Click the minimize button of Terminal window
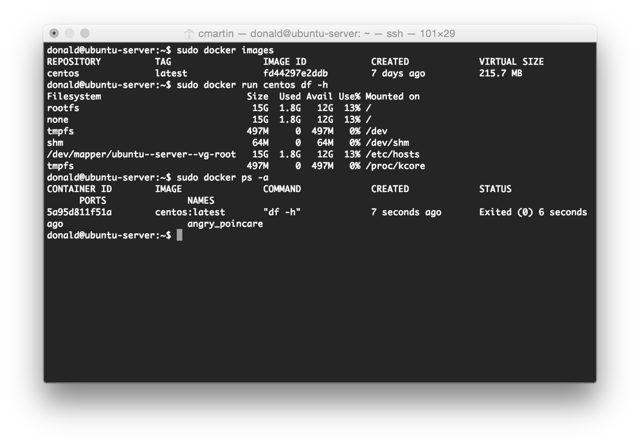 point(70,33)
